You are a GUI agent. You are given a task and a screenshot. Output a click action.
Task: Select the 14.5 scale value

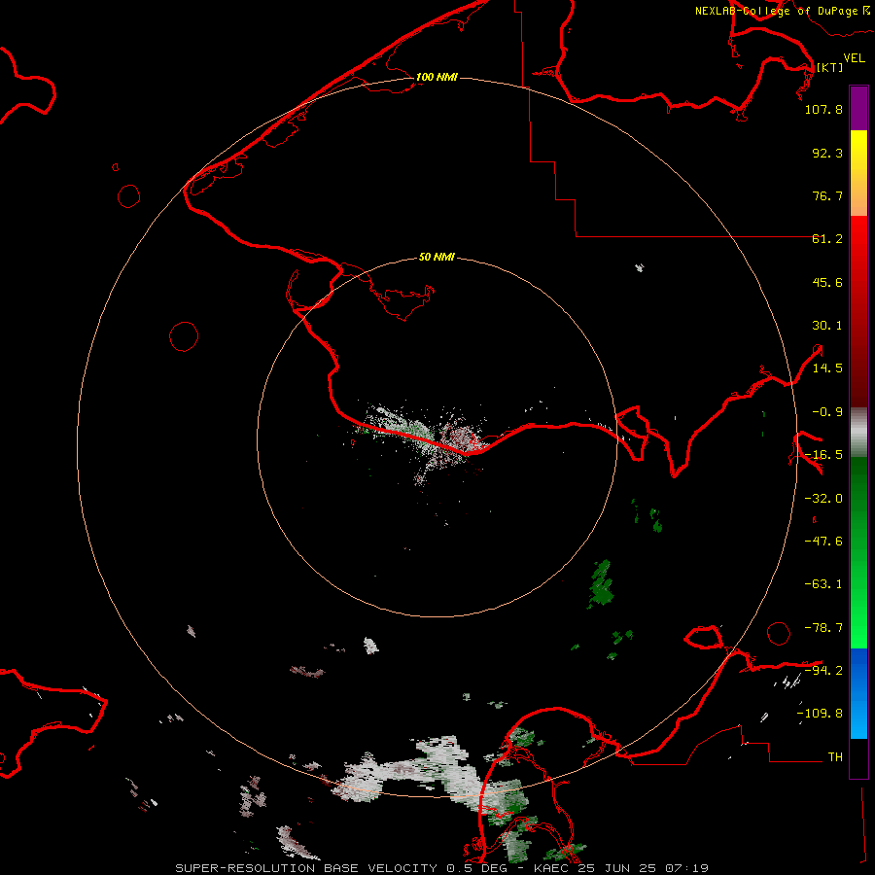coord(827,368)
